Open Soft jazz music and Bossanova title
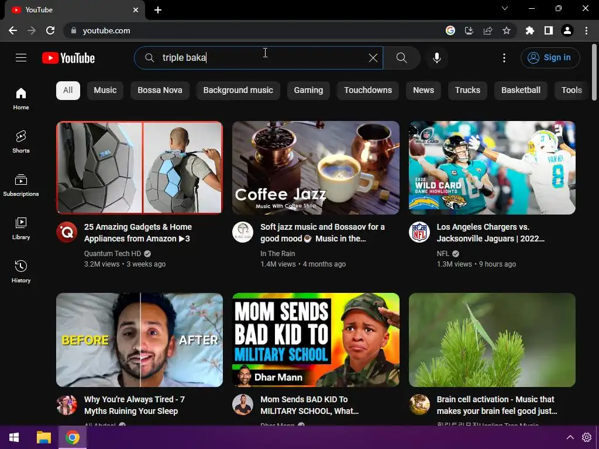 (322, 233)
